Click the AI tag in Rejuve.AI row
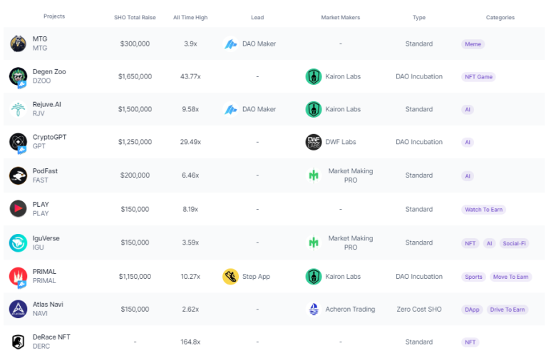 tap(468, 109)
